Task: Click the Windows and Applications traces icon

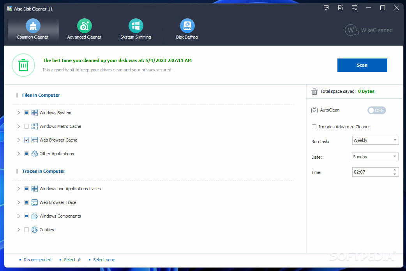Action: 34,189
